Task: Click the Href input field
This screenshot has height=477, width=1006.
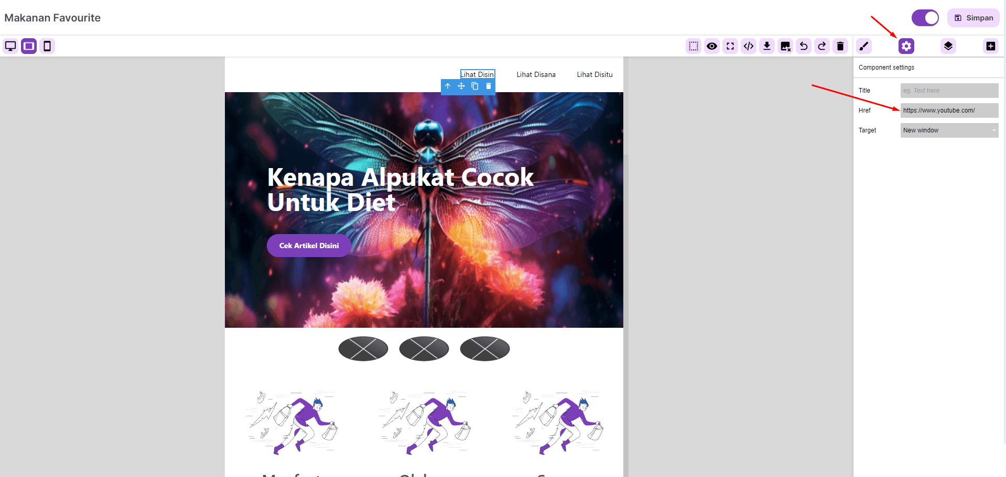Action: pyautogui.click(x=949, y=110)
